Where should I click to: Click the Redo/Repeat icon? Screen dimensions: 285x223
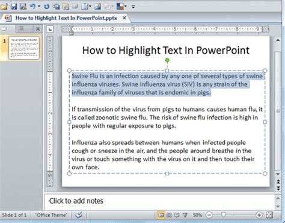point(47,7)
